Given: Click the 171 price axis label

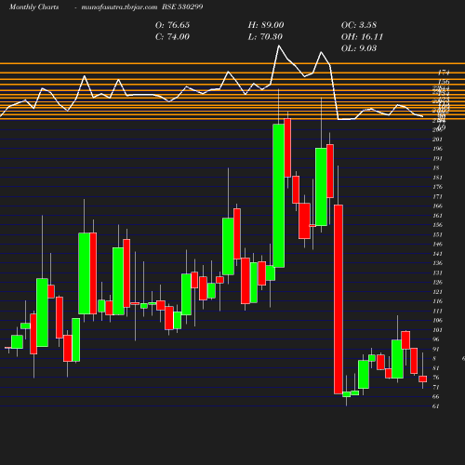Looking at the screenshot, I should pyautogui.click(x=437, y=196).
